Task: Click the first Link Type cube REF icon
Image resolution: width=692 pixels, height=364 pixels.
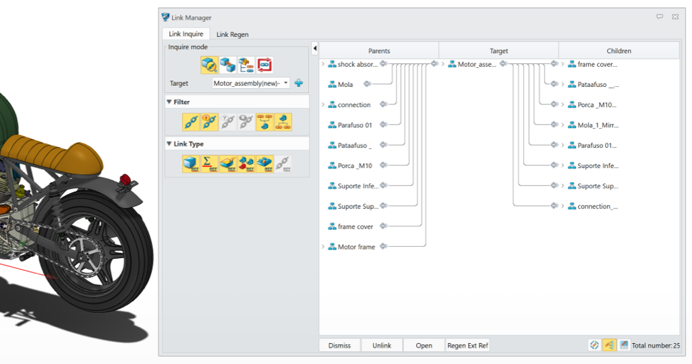Action: (x=191, y=164)
